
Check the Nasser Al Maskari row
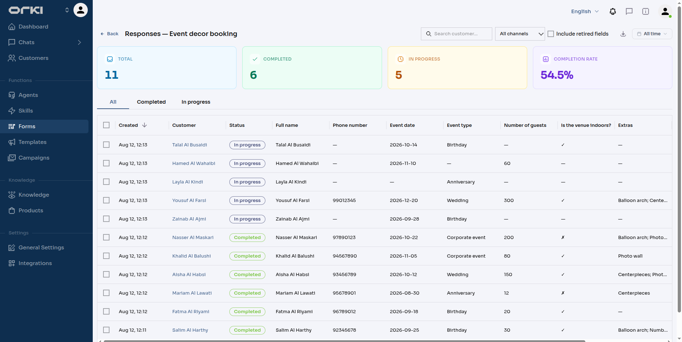tap(106, 237)
